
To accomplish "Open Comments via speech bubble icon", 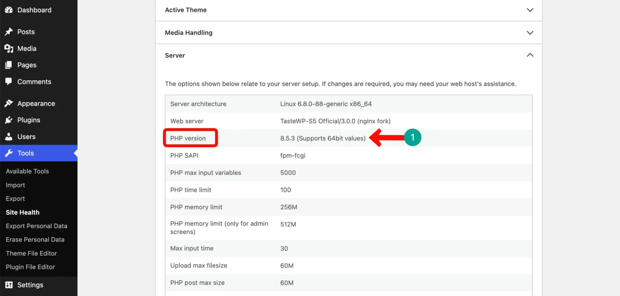I will tap(9, 81).
